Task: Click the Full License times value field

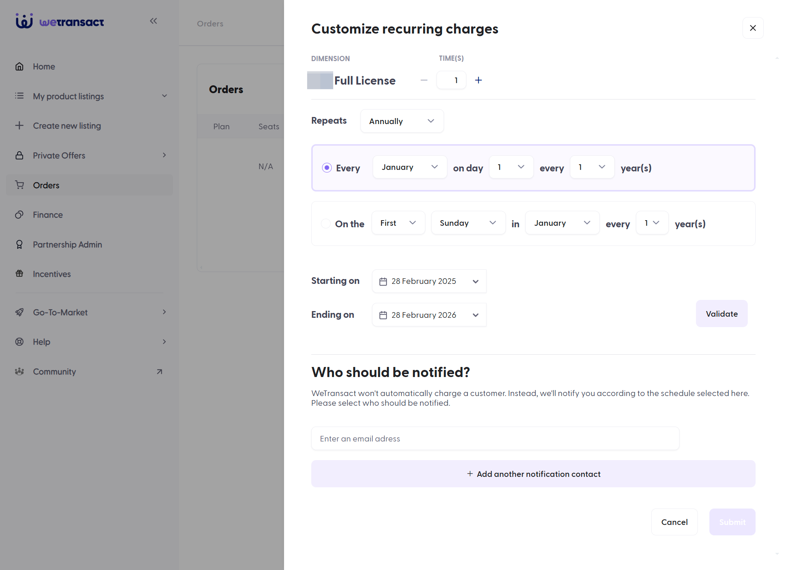Action: click(451, 80)
